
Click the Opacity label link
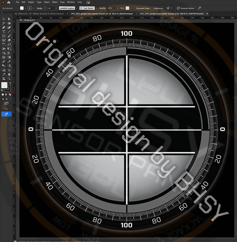(102, 8)
